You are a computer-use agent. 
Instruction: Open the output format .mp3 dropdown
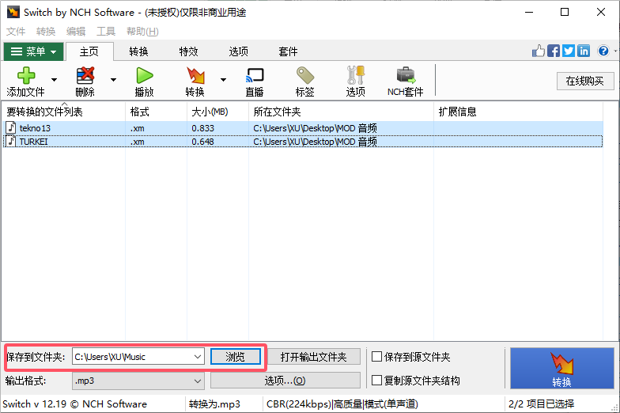point(198,381)
